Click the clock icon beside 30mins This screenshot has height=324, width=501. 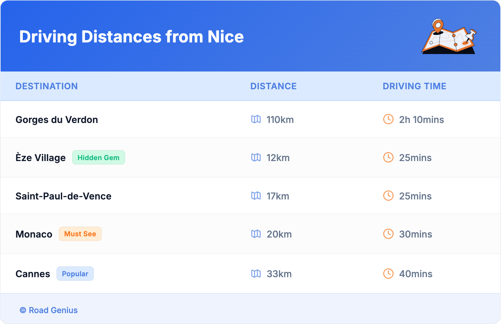388,234
